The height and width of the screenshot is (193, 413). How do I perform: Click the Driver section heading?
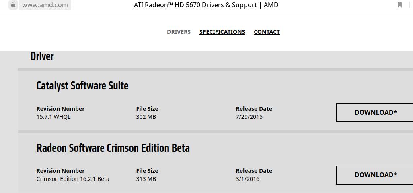(x=42, y=56)
